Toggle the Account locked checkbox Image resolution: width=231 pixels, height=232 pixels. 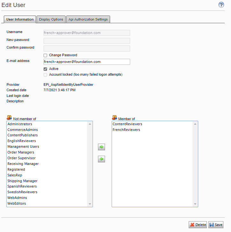pyautogui.click(x=45, y=75)
